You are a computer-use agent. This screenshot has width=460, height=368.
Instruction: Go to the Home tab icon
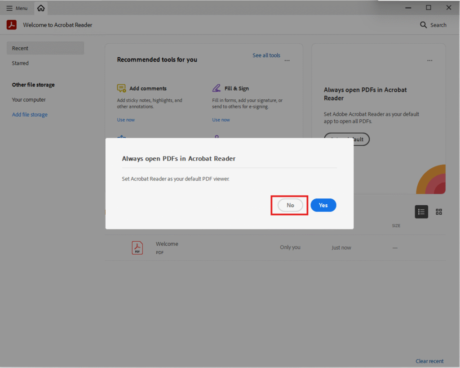pos(41,8)
